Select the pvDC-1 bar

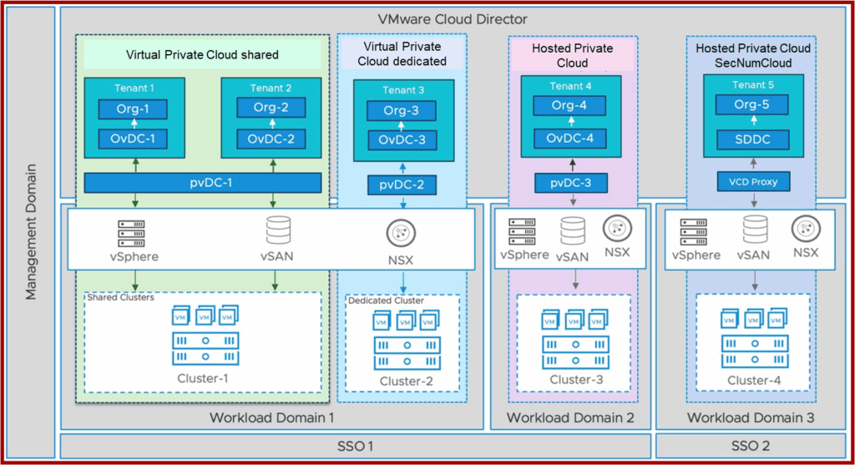tap(203, 183)
